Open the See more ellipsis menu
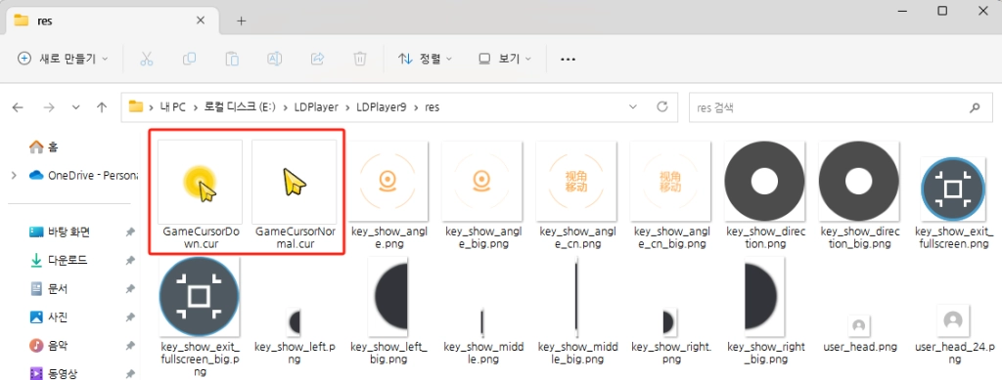 tap(569, 59)
